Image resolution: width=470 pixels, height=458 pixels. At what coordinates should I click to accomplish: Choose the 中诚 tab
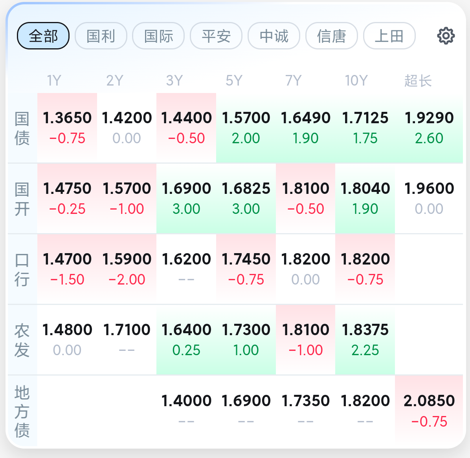(274, 36)
